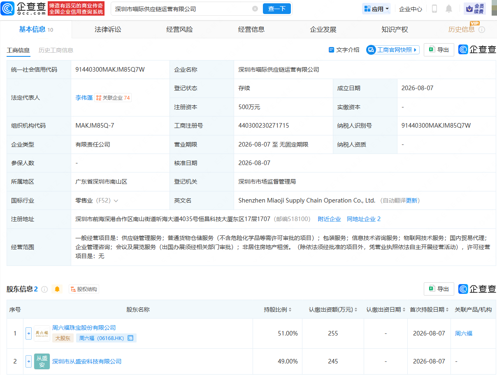Click the company name search field
Screen dimensions: 497x375
coord(181,9)
